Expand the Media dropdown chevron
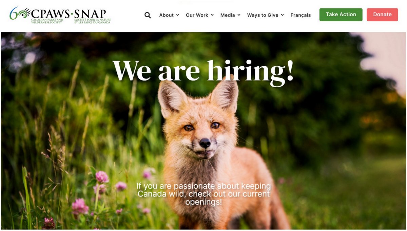 [x=239, y=15]
